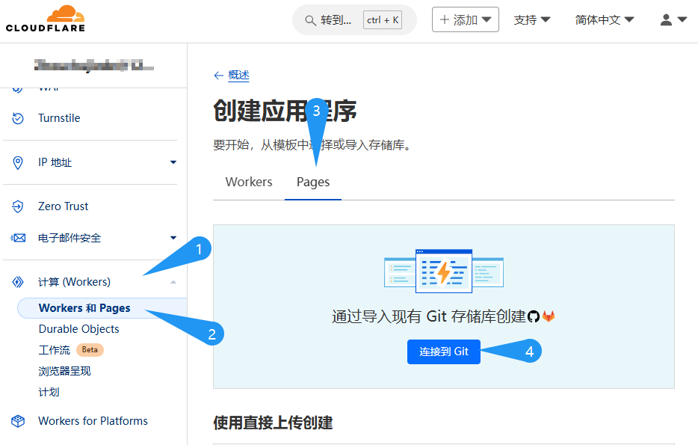Click the 连接到 Git button
The width and height of the screenshot is (698, 445).
click(443, 352)
